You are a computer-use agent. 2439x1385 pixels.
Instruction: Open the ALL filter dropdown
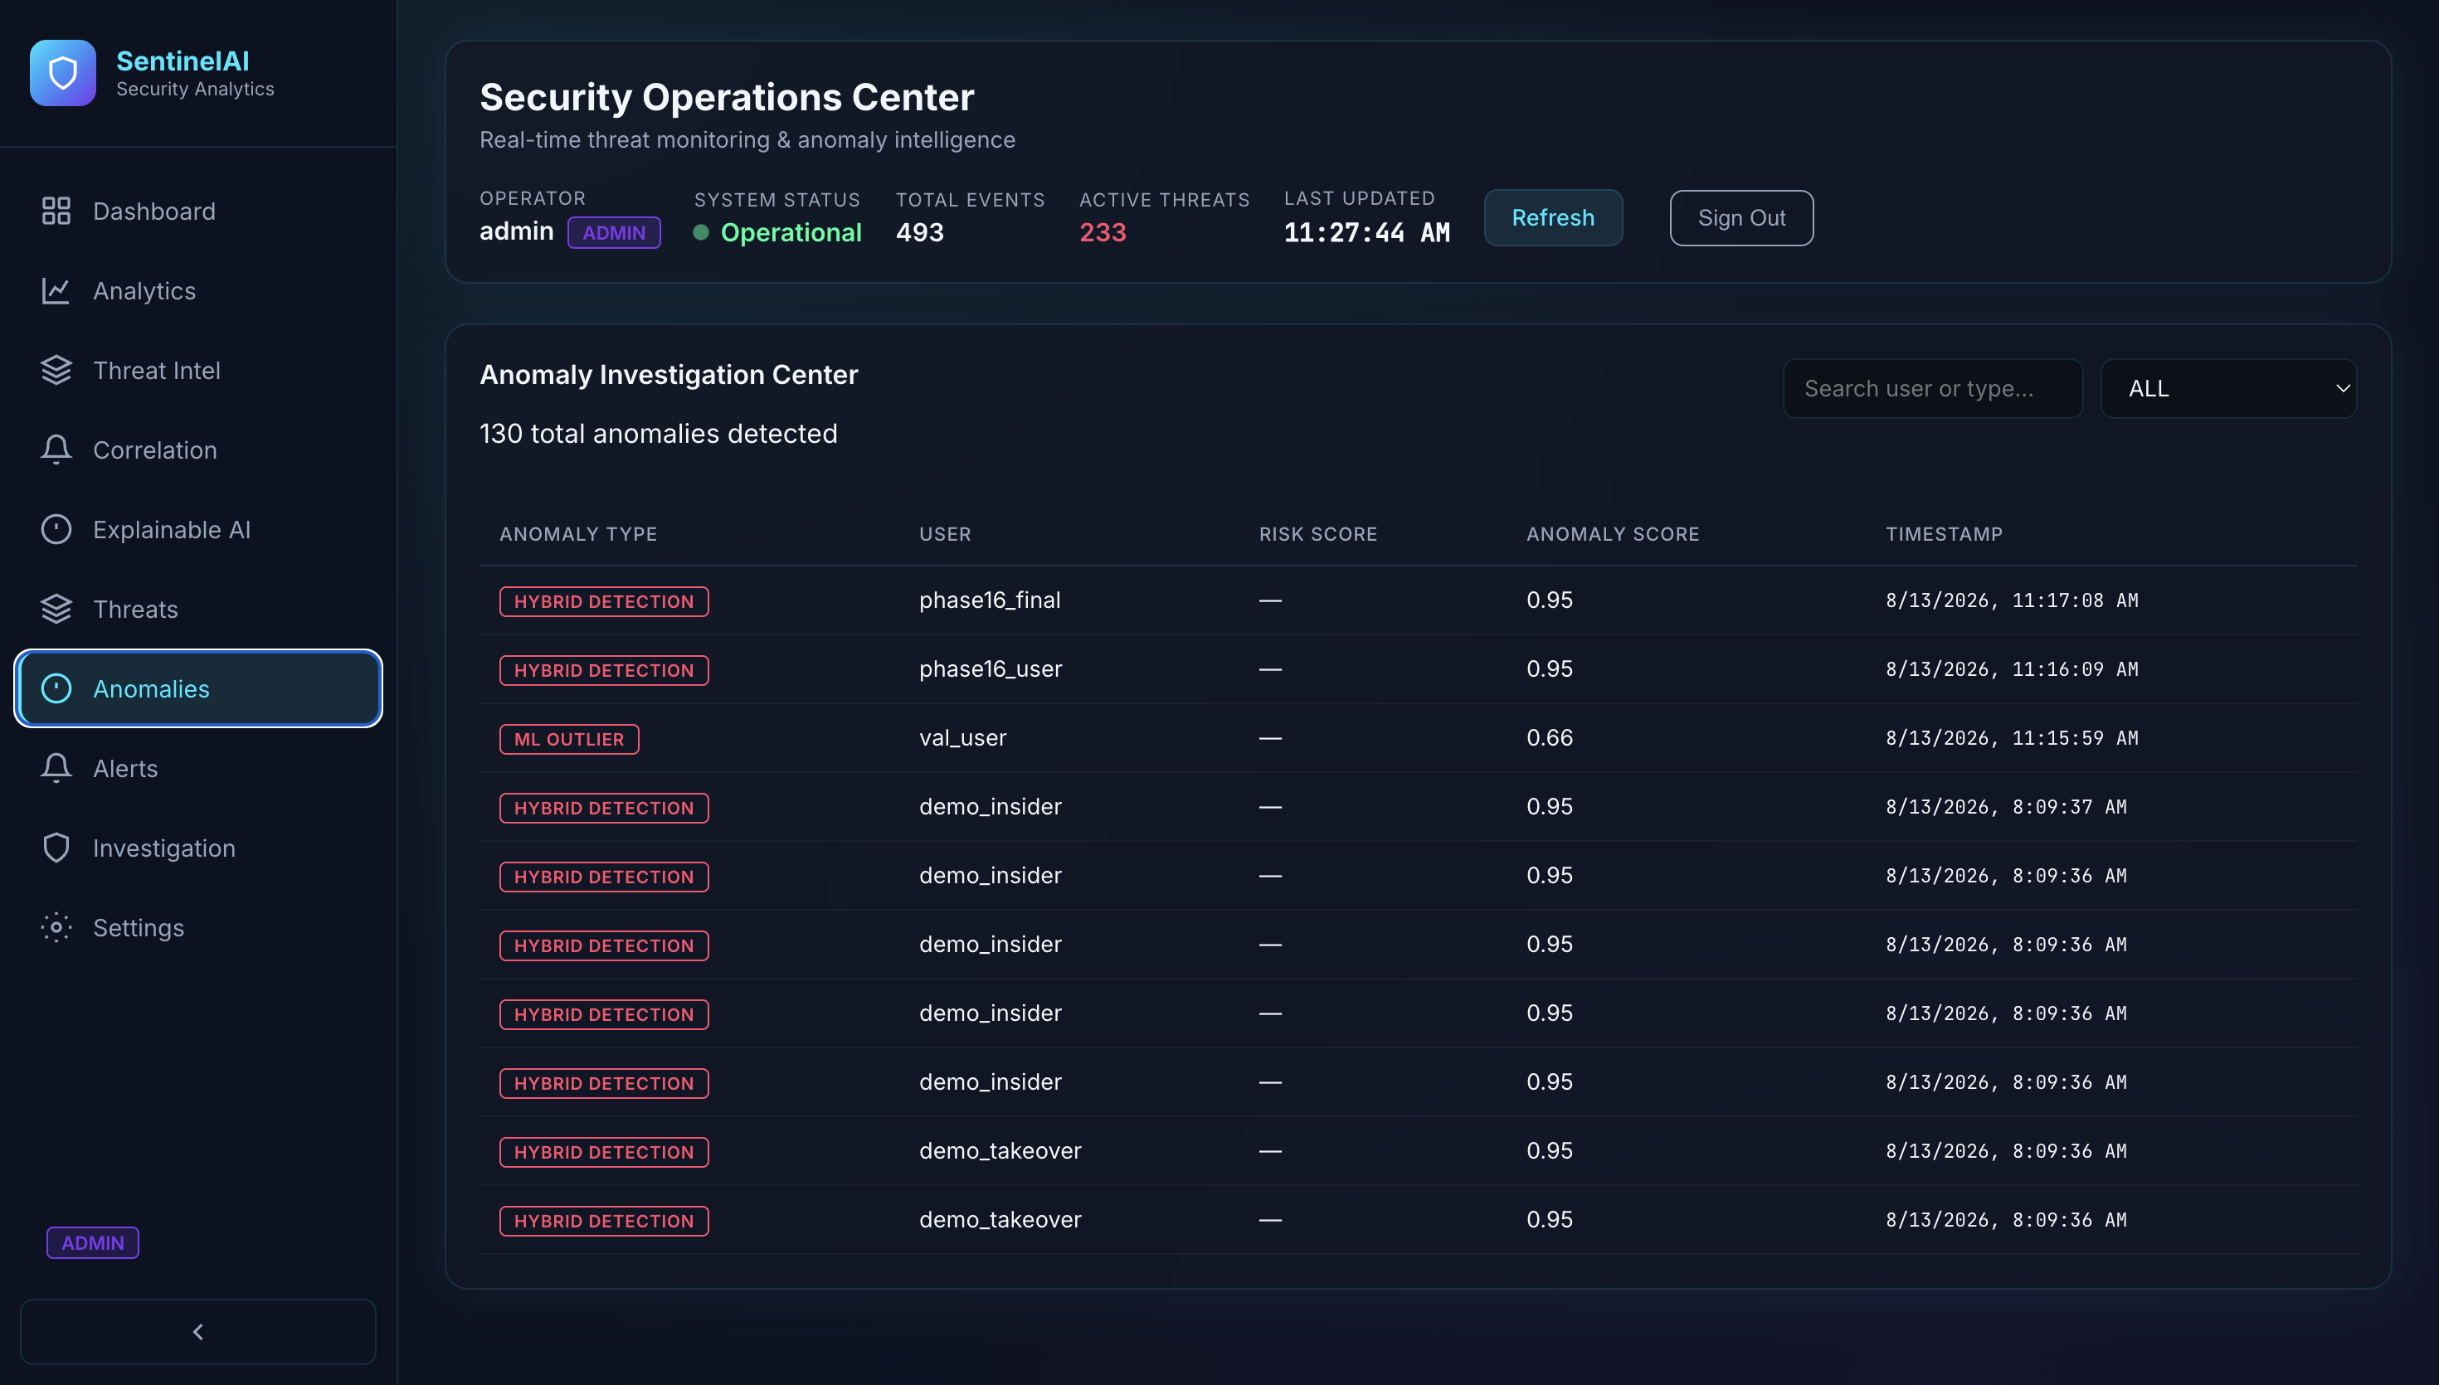[x=2229, y=388]
